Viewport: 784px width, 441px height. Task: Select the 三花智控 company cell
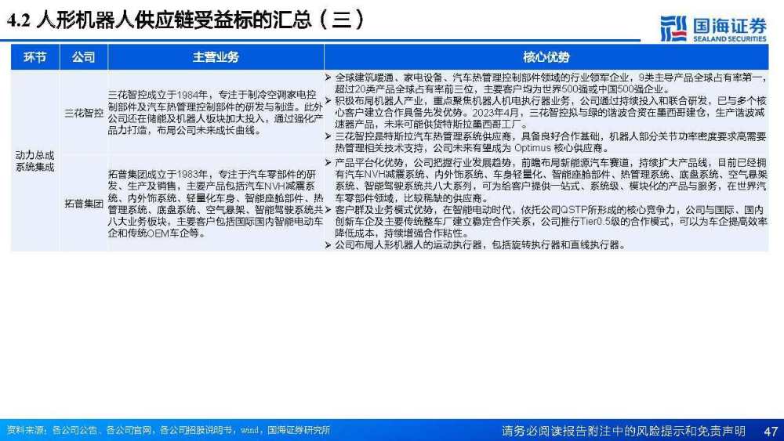click(84, 113)
